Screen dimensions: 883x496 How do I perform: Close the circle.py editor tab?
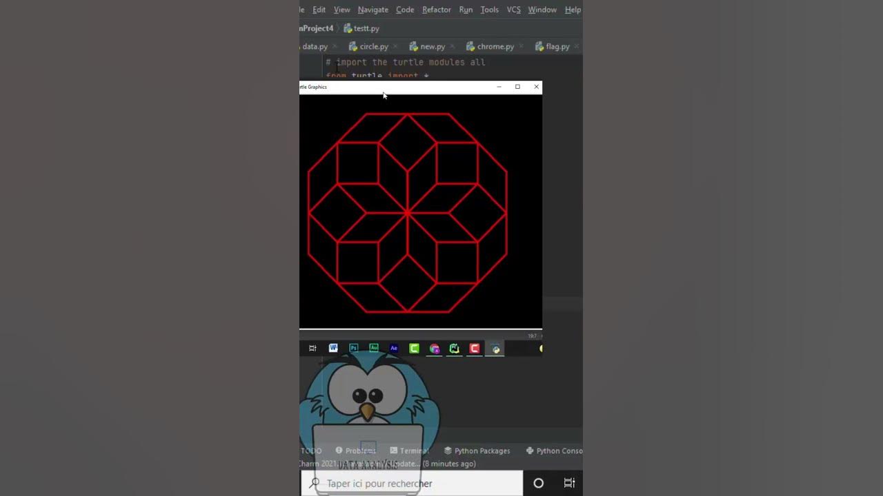[395, 47]
